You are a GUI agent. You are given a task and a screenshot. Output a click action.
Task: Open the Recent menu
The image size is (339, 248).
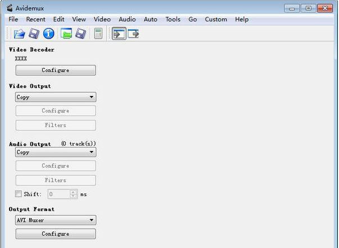click(35, 20)
